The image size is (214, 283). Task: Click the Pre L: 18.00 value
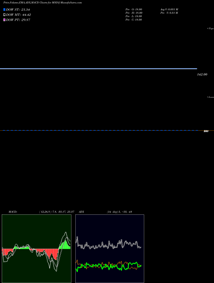(134, 16)
